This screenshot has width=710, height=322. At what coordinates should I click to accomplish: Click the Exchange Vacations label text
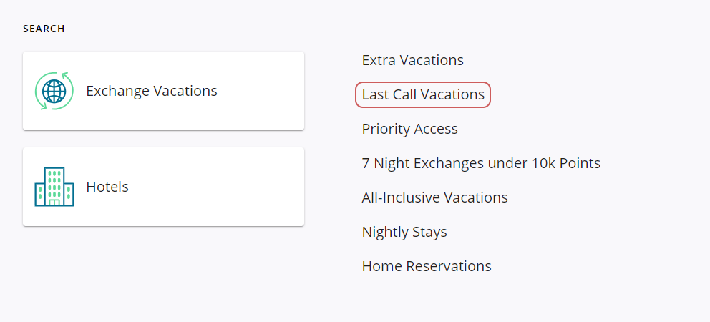pos(152,91)
